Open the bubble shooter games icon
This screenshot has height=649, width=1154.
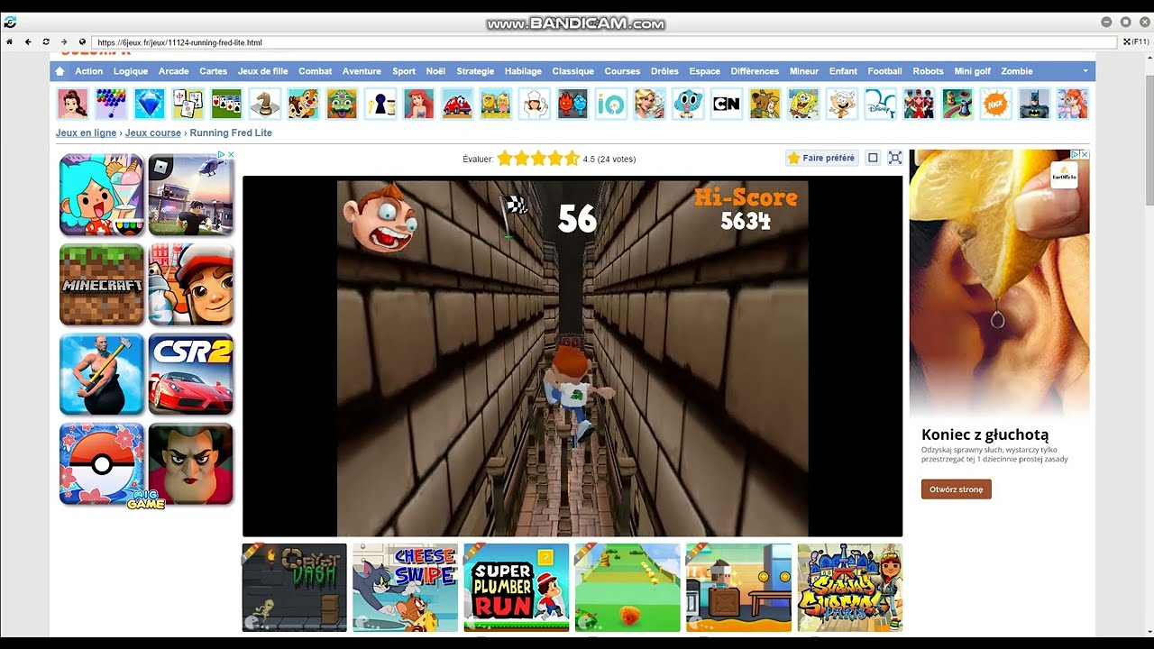point(111,104)
